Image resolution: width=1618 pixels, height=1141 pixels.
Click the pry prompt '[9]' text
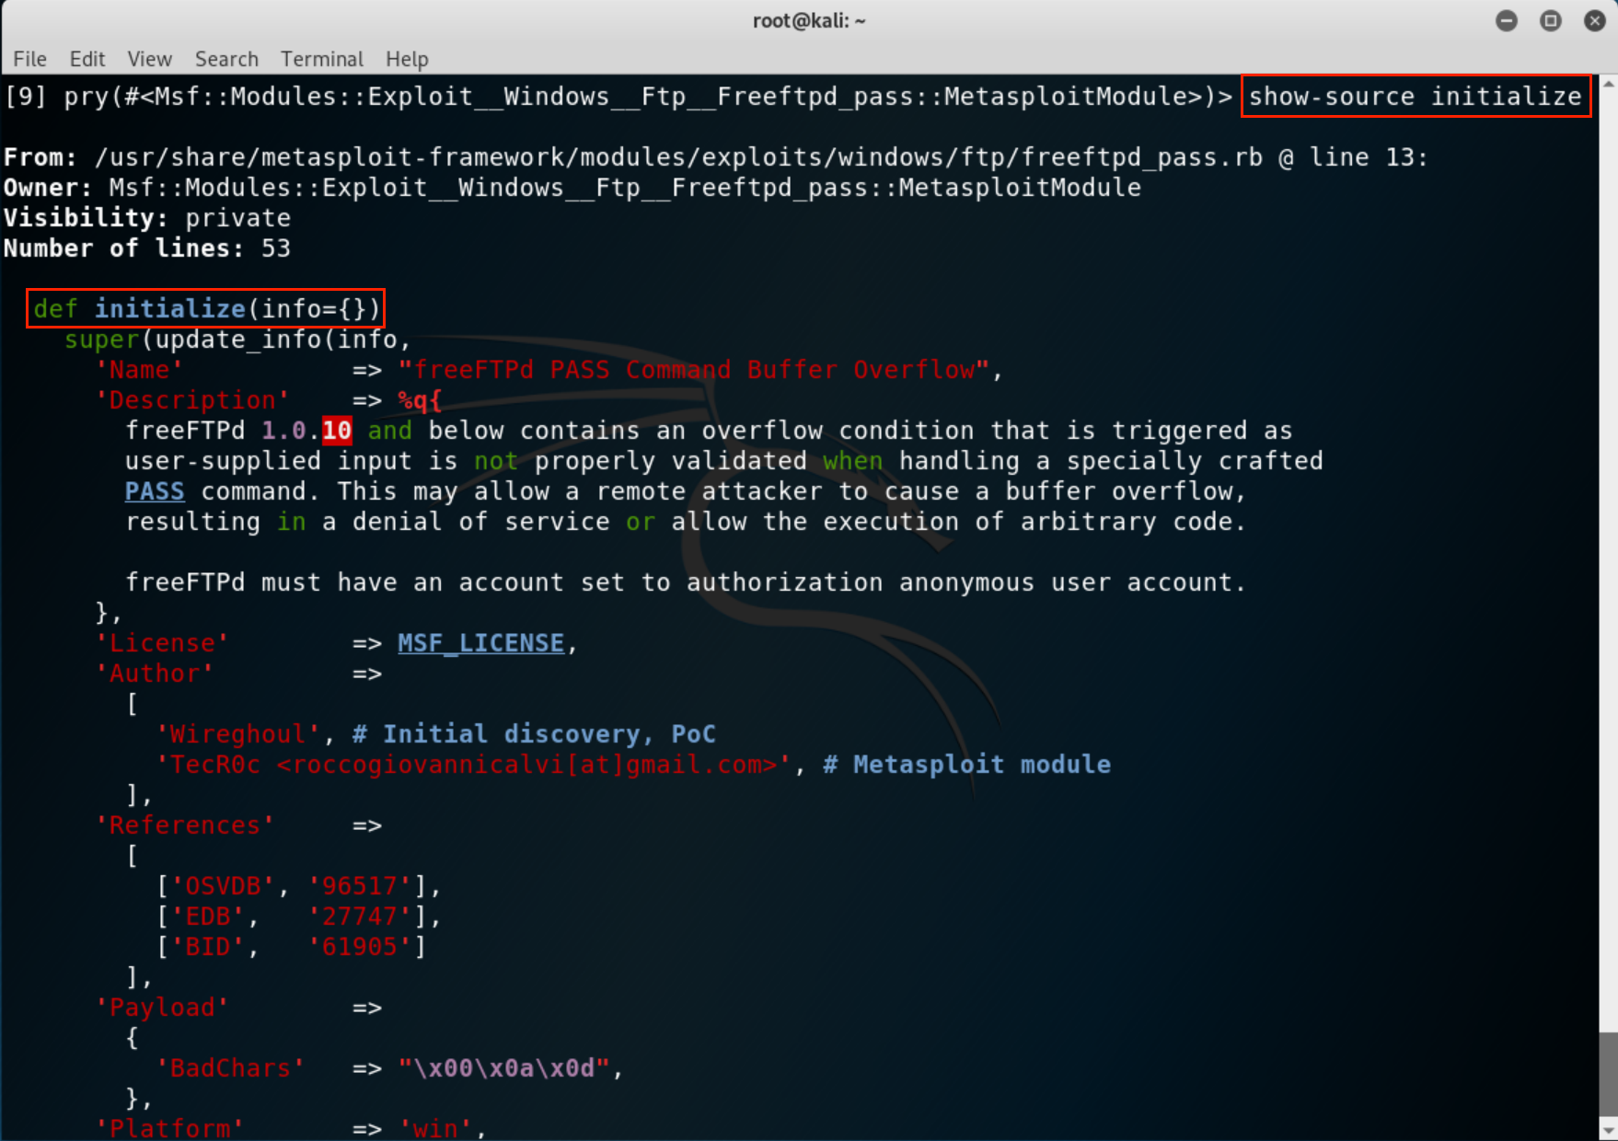point(26,96)
